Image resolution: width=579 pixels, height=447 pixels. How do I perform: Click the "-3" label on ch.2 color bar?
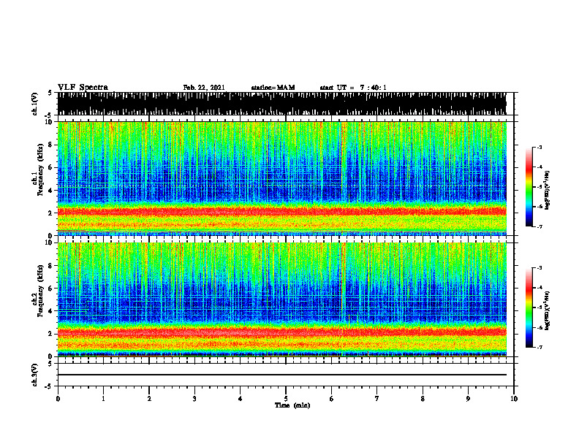[x=539, y=268]
